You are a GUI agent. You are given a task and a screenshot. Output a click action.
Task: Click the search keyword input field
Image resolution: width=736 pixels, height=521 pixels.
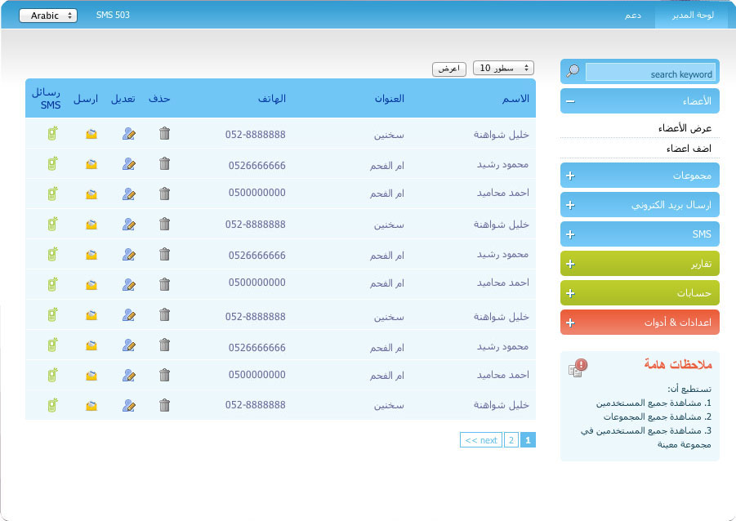[650, 73]
